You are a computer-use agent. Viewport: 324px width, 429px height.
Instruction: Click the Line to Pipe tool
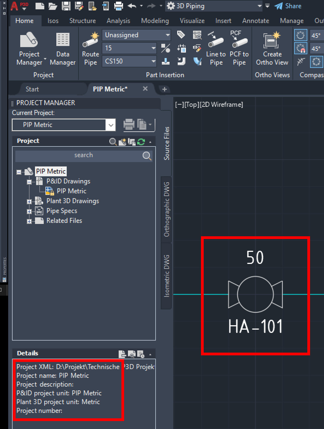pos(216,49)
